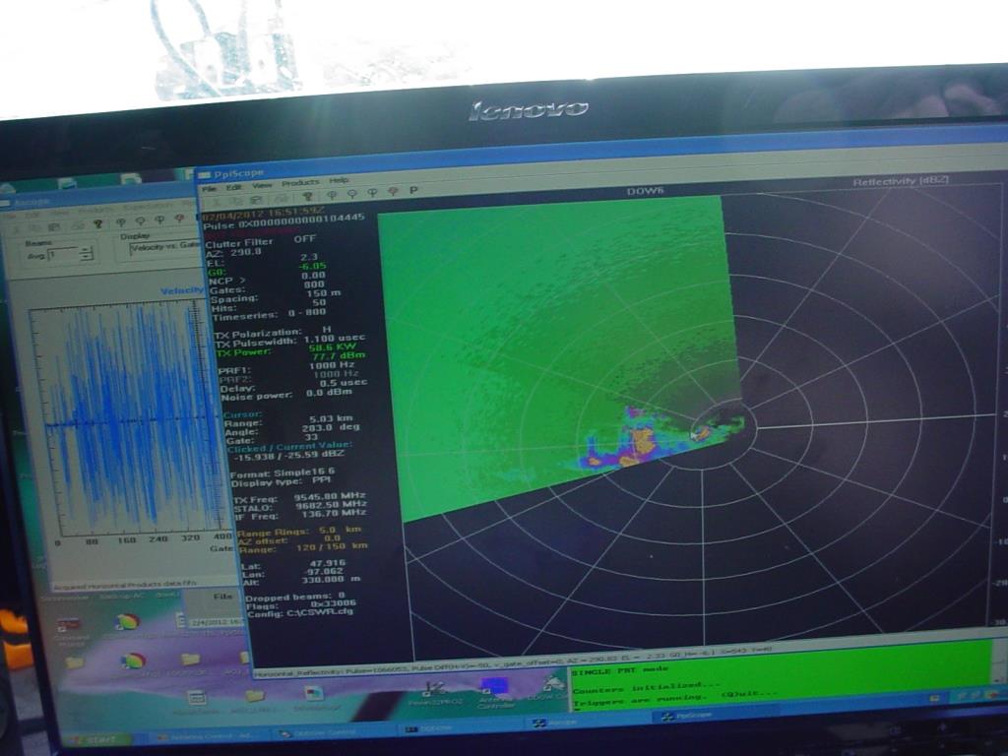
Task: Click the first outlined pin icon in PpiScope toolbar
Action: (332, 195)
